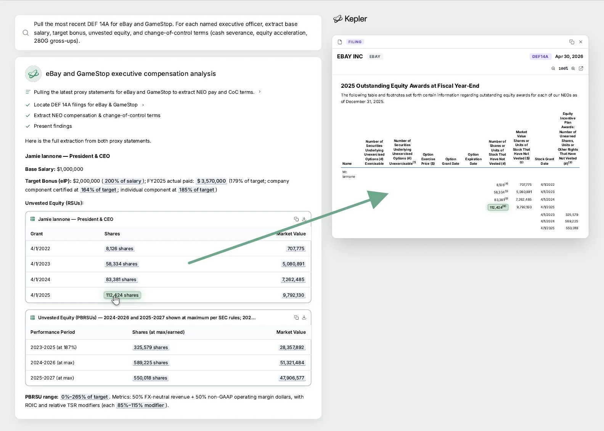Download the Unvested Equity PBRSUs table
The image size is (604, 431).
[304, 317]
